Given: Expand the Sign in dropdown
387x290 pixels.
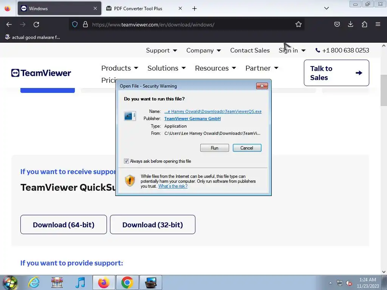Looking at the screenshot, I should (292, 50).
